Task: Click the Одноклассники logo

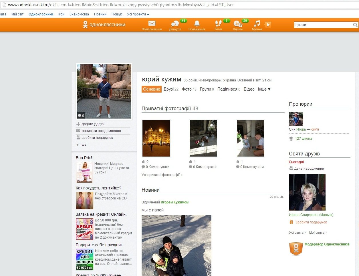Action: pos(104,25)
